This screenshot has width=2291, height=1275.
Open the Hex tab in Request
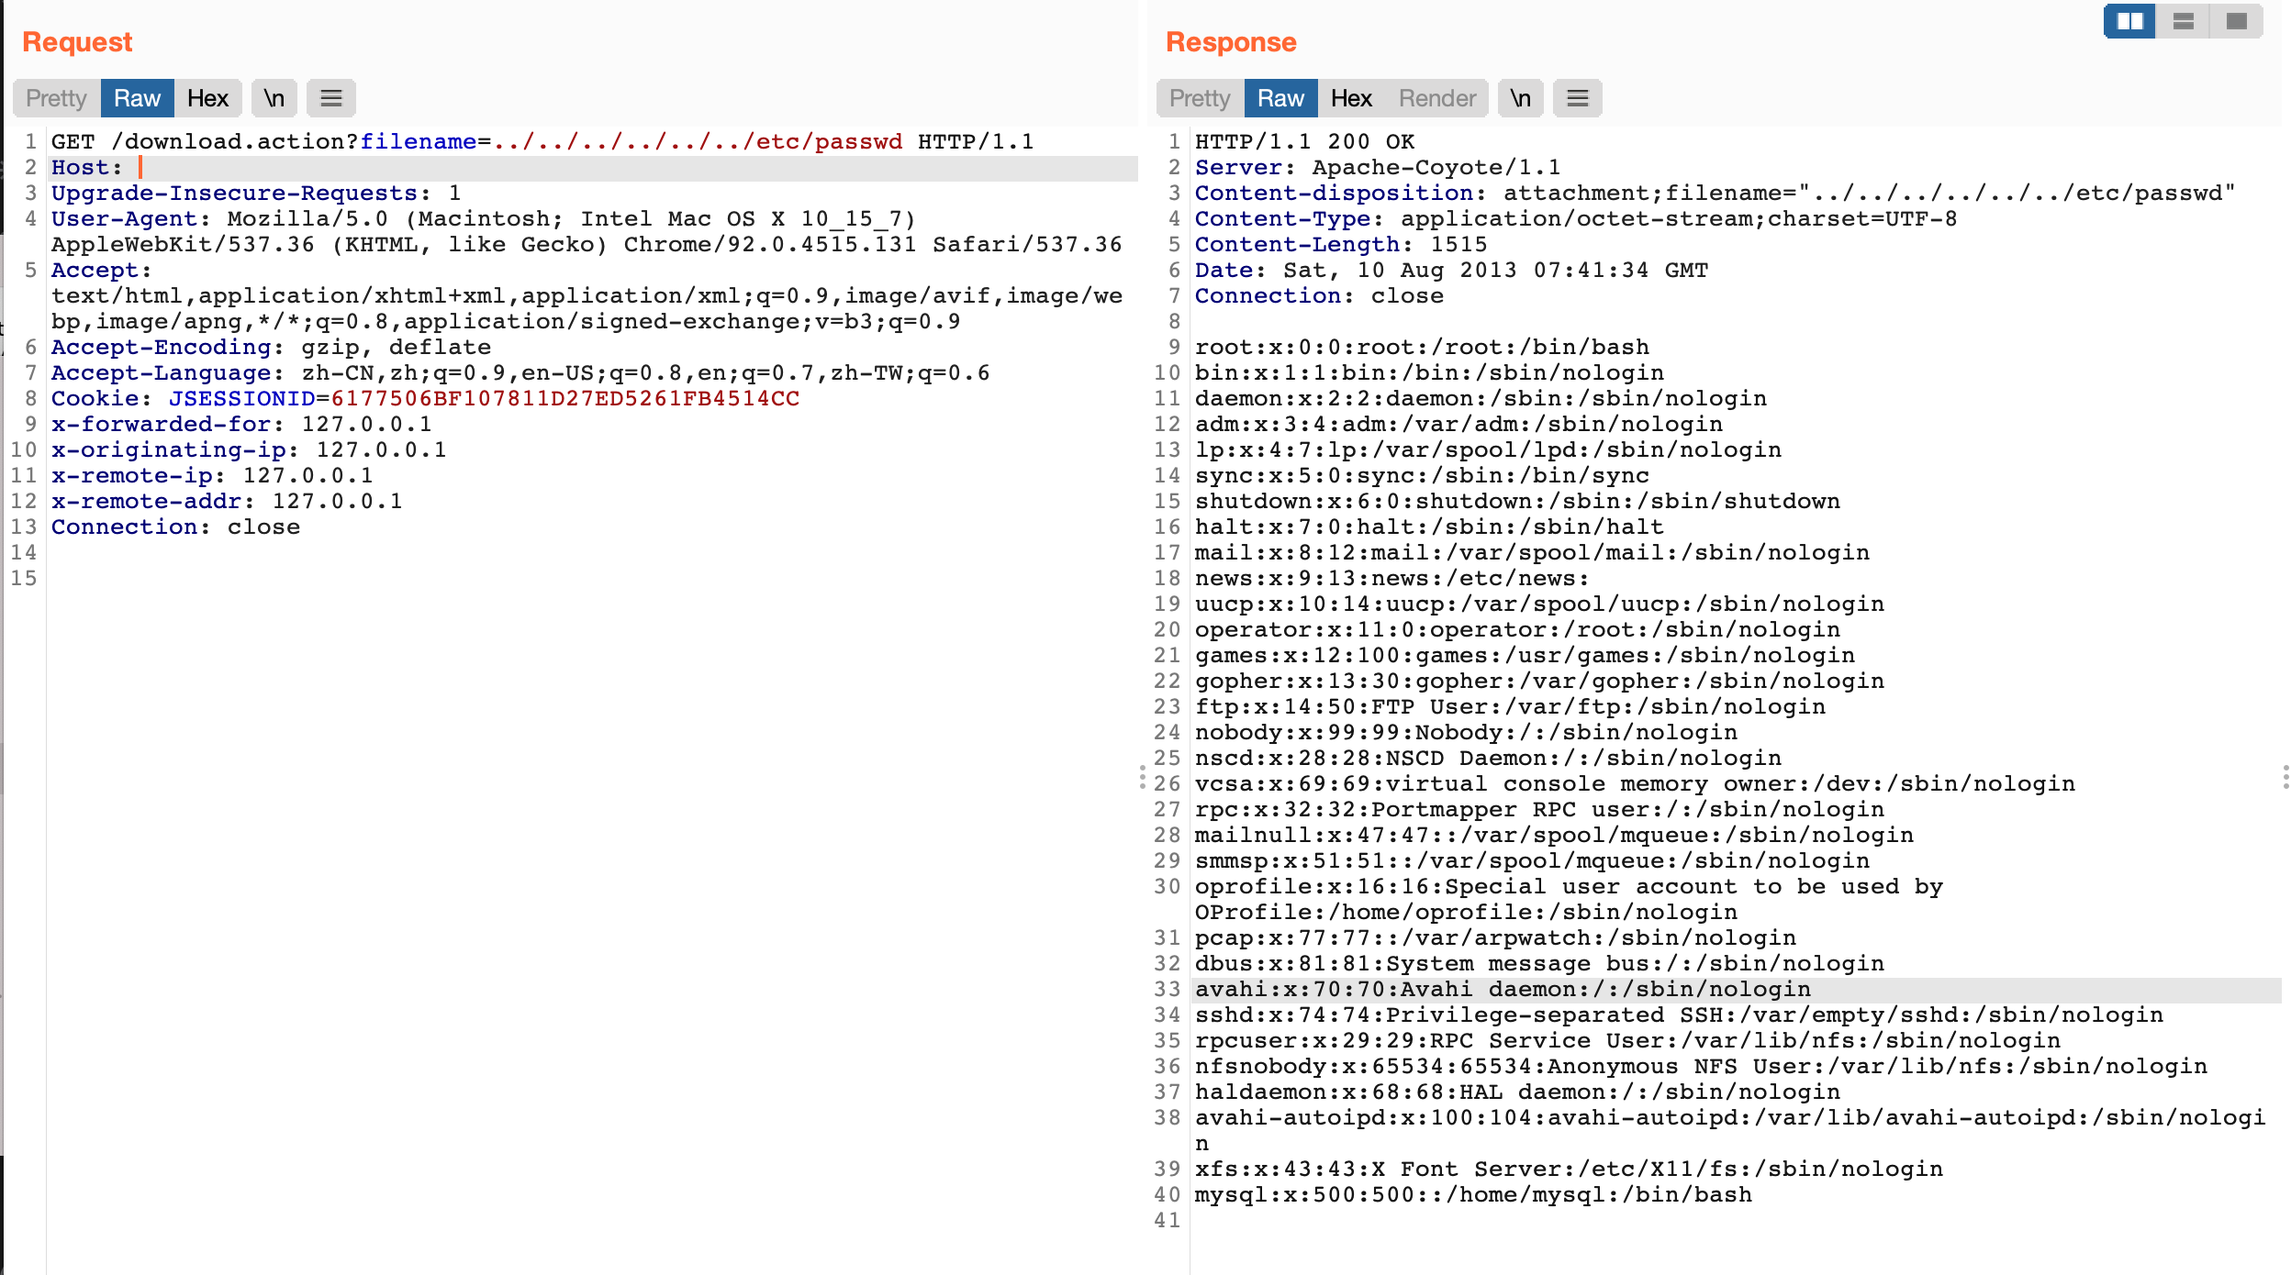click(207, 98)
